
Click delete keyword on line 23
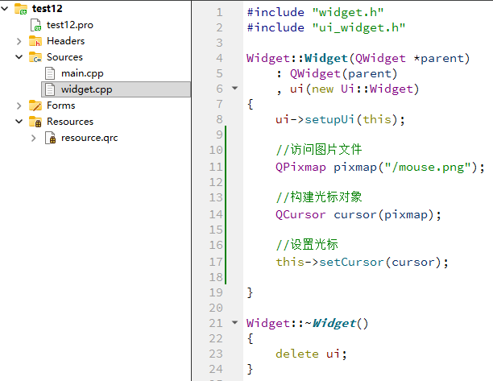tap(297, 354)
